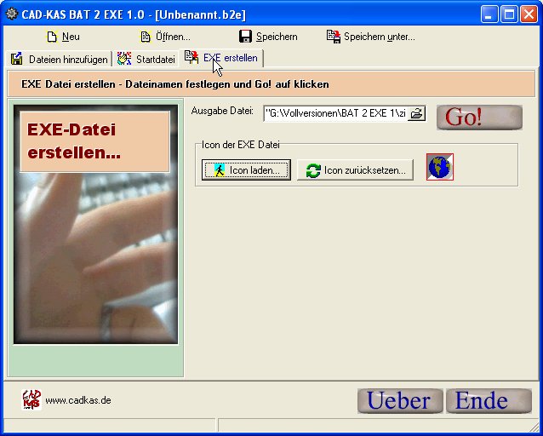Click the Speichern floppy disk icon
The height and width of the screenshot is (436, 543).
pos(245,37)
